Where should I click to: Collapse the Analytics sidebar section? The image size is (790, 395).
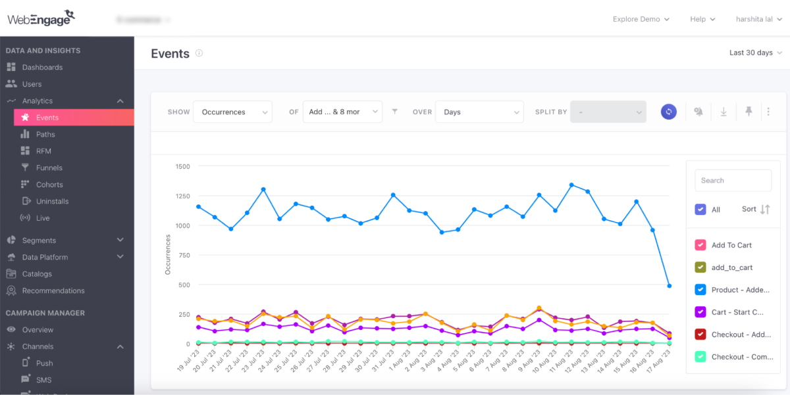tap(120, 101)
